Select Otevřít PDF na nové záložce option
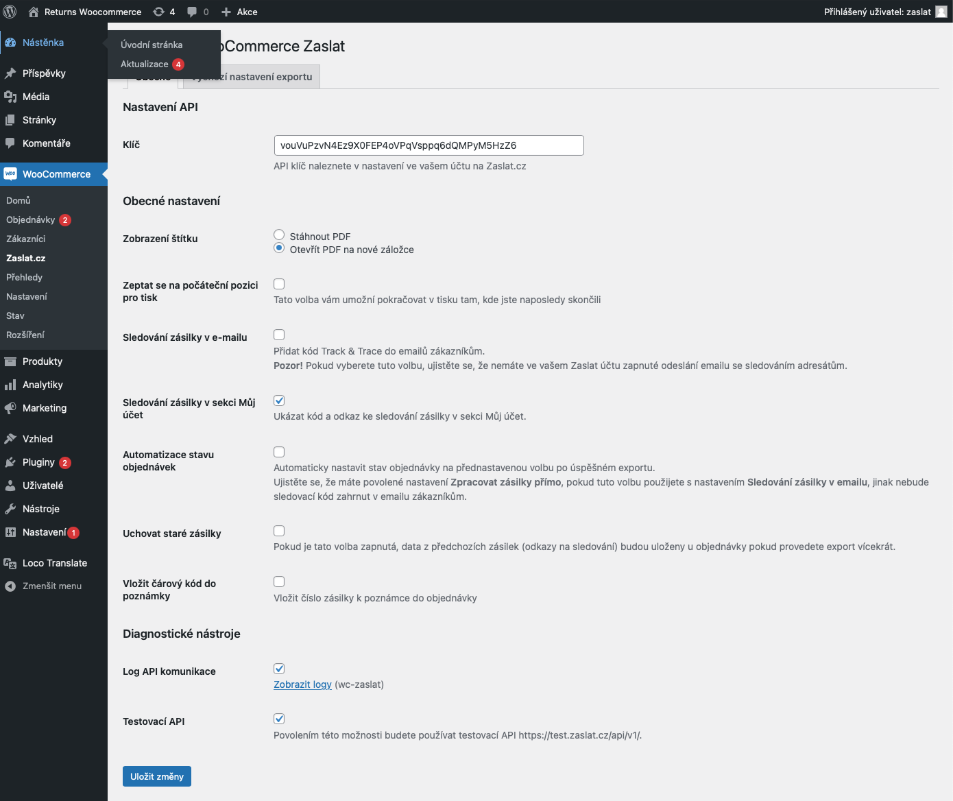953x801 pixels. [279, 248]
